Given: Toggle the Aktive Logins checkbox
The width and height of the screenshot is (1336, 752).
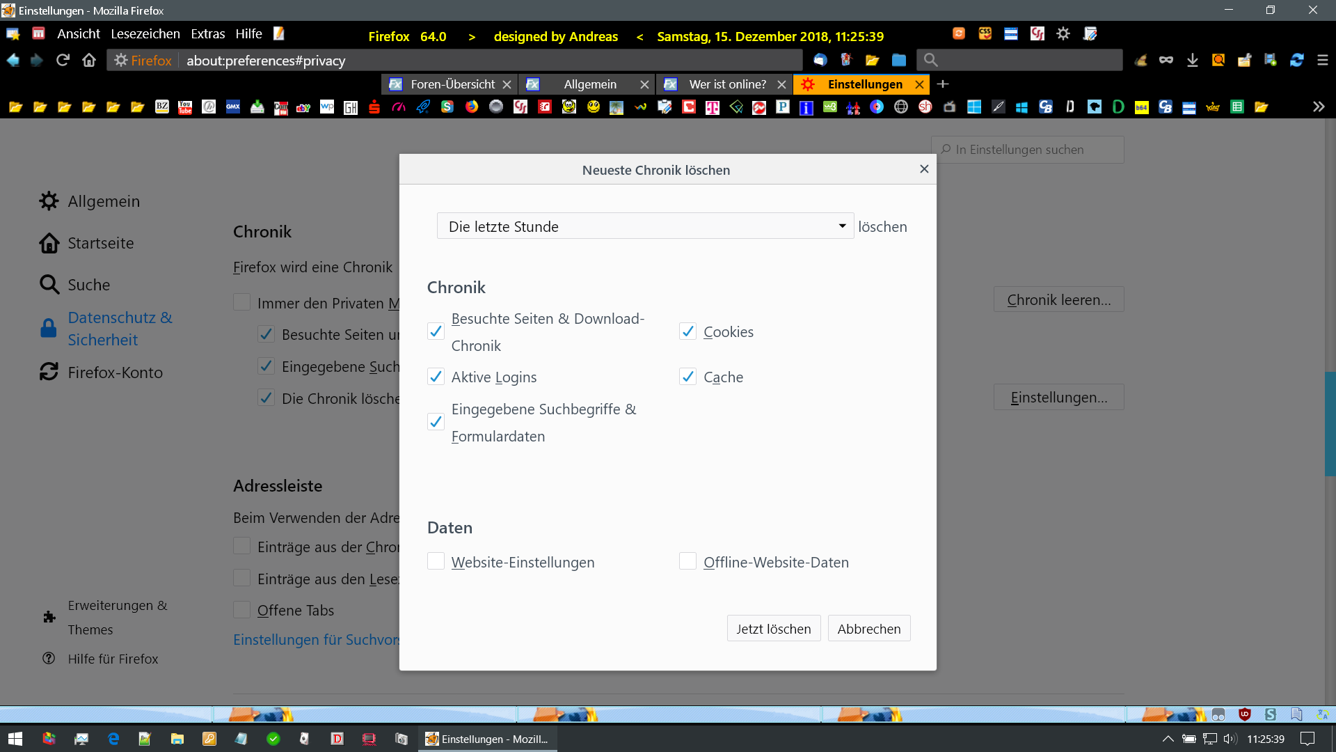Looking at the screenshot, I should 436,377.
